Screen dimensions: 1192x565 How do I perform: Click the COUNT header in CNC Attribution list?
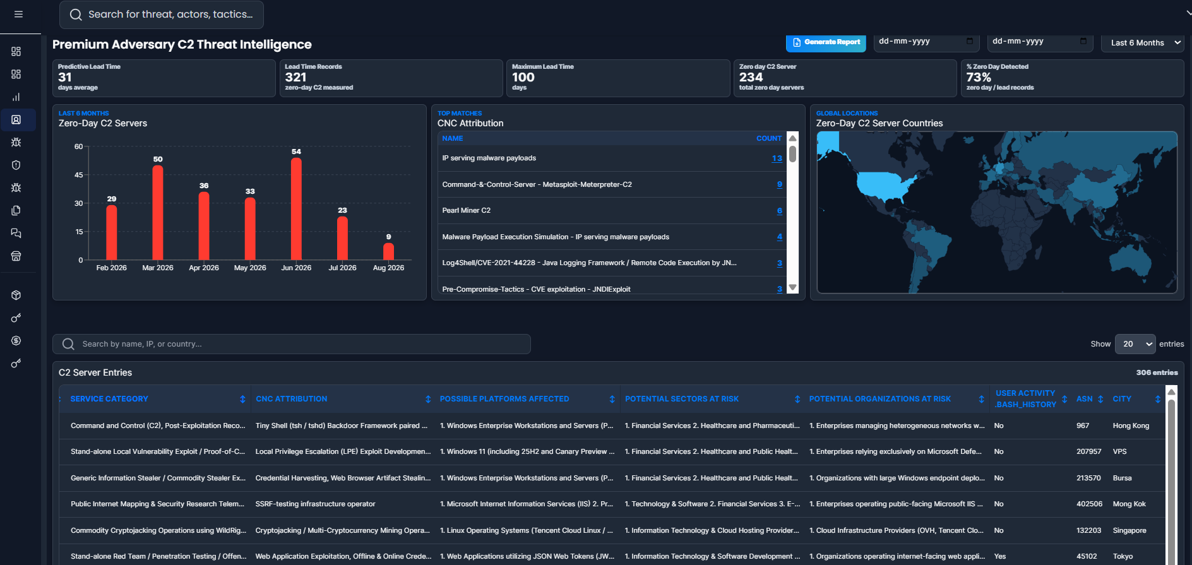tap(769, 138)
